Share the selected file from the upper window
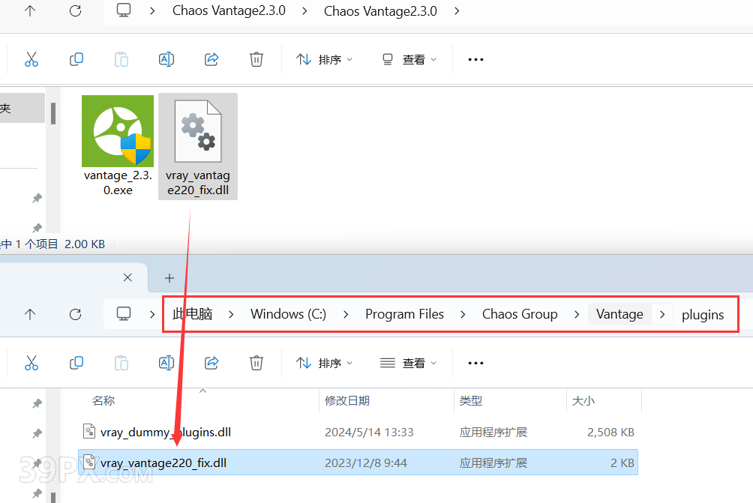 coord(211,59)
